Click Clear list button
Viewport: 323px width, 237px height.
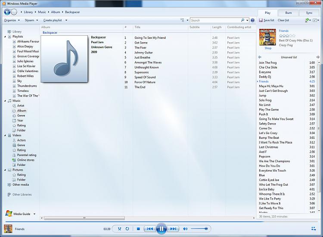[283, 20]
